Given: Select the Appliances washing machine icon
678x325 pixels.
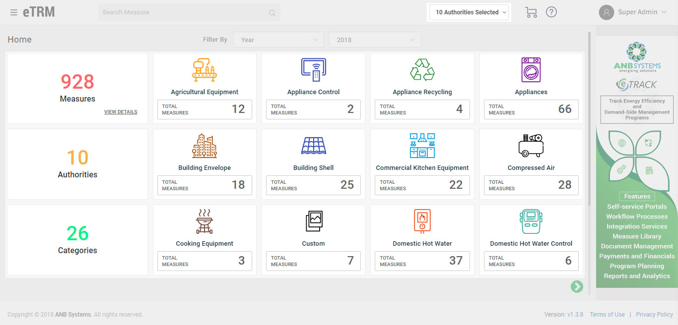Looking at the screenshot, I should coord(531,69).
